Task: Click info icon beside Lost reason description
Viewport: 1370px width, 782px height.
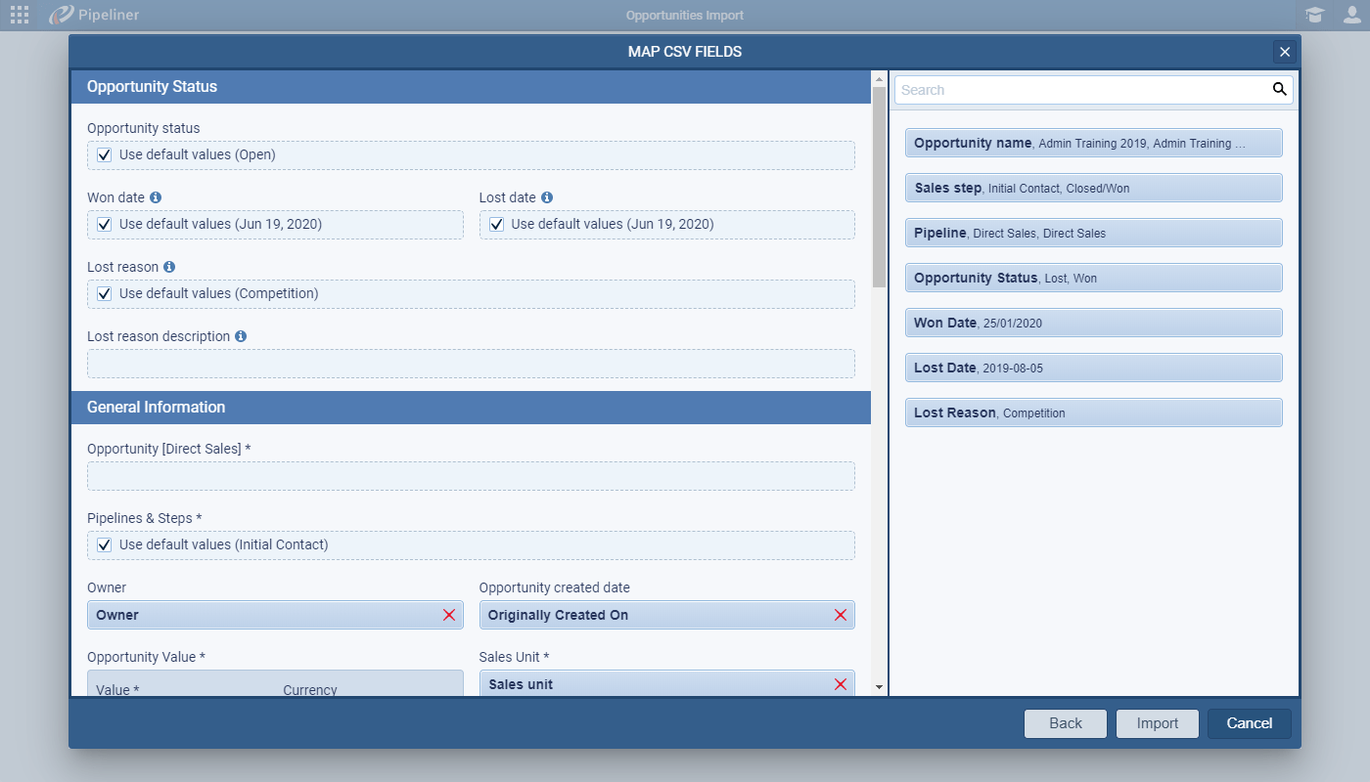Action: pos(241,336)
